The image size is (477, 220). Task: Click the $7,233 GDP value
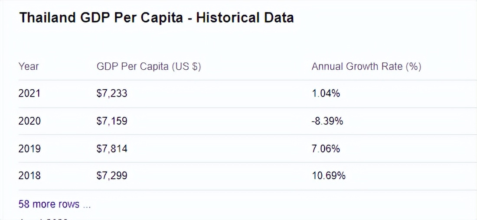click(x=112, y=93)
